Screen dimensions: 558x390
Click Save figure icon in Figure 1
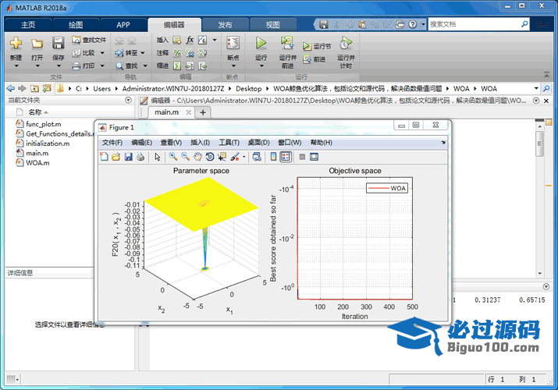pos(129,157)
